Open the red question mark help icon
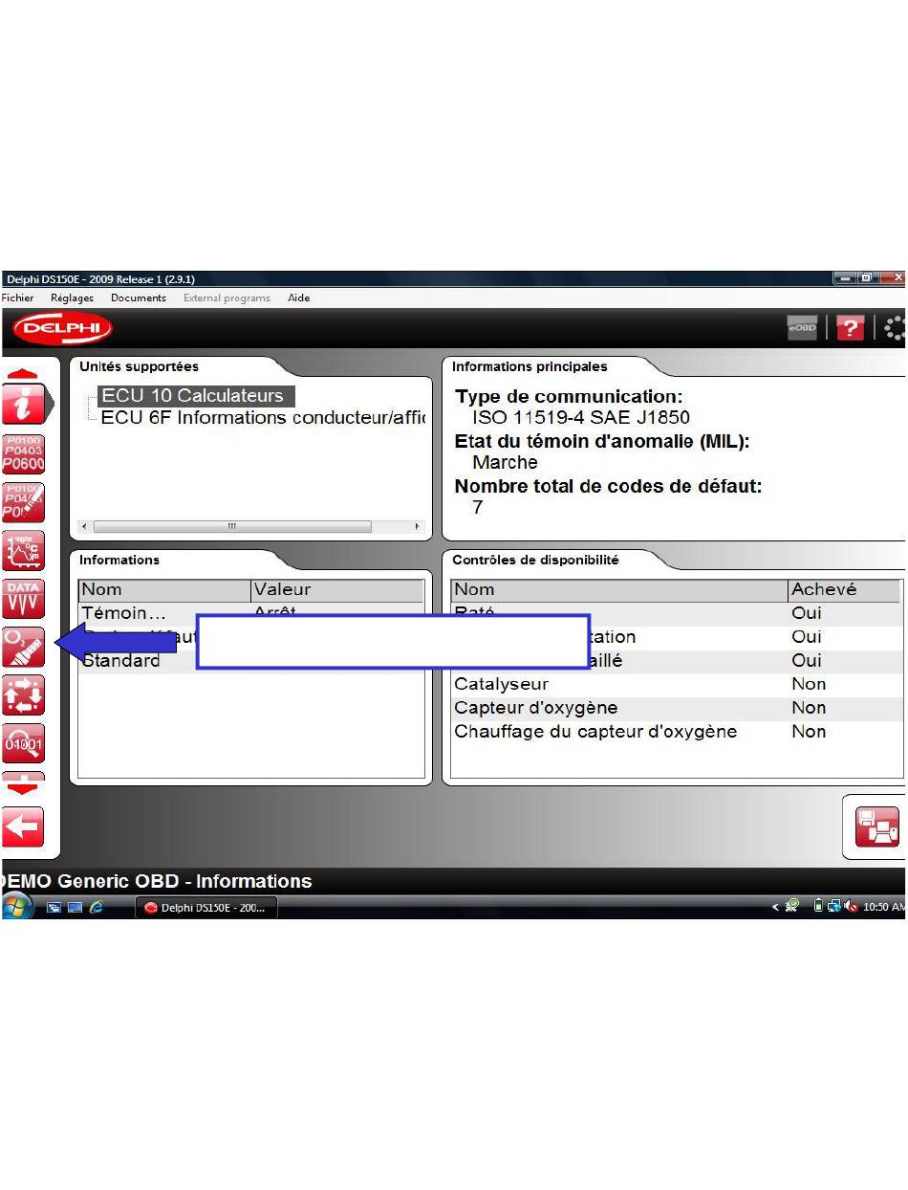The height and width of the screenshot is (1190, 908). (850, 328)
